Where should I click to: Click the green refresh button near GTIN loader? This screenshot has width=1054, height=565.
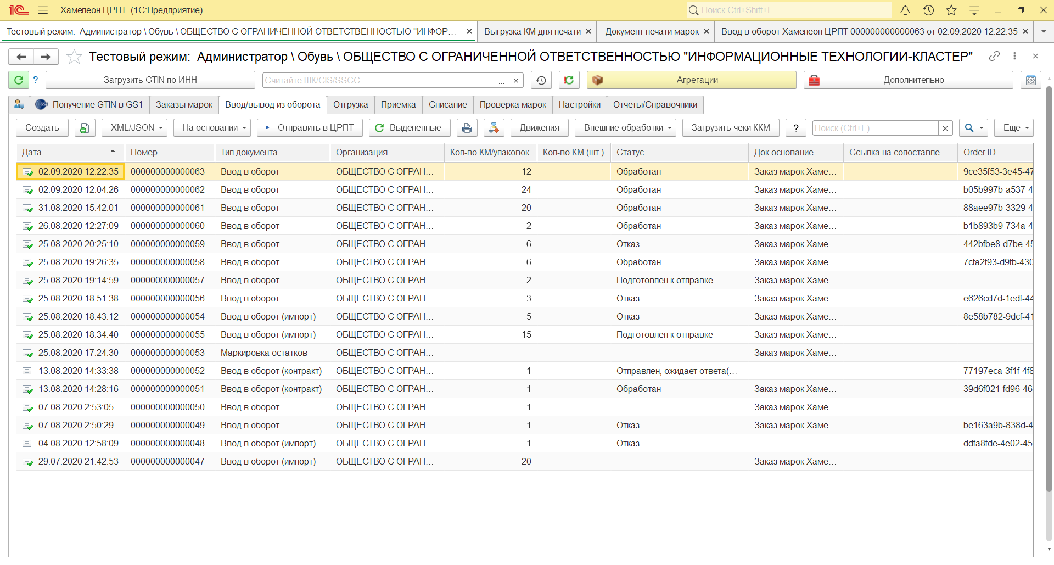tap(18, 80)
